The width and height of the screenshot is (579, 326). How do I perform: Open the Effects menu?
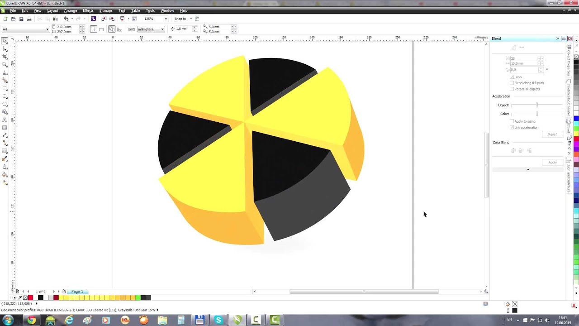(88, 10)
